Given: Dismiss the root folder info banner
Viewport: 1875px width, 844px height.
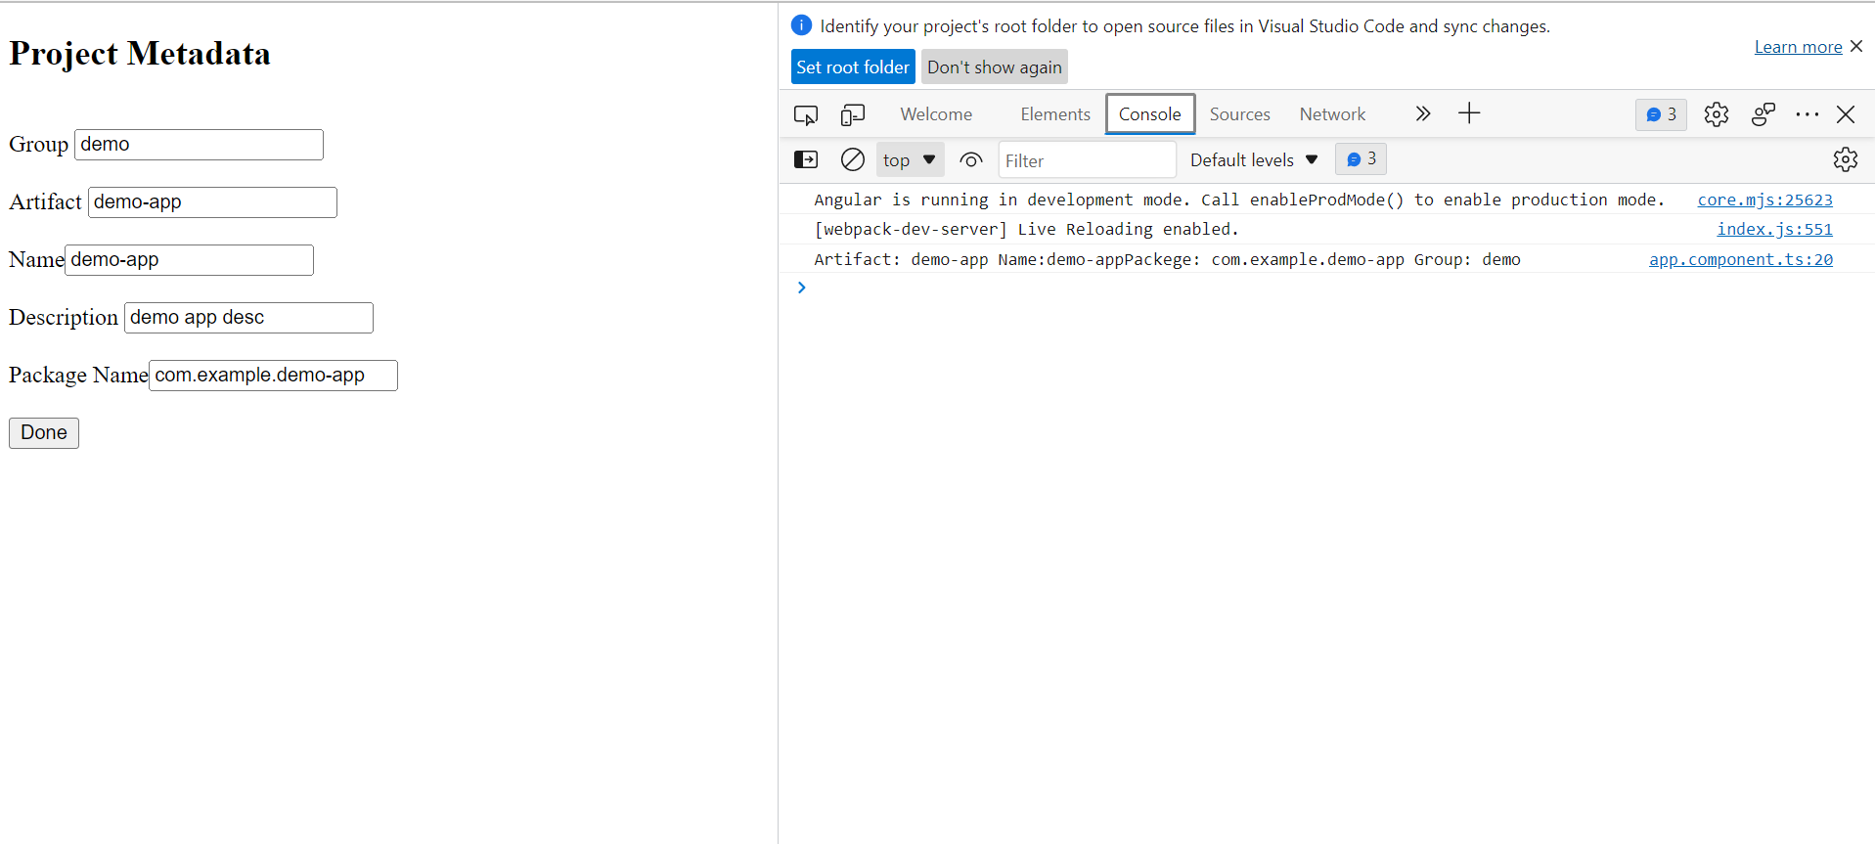Looking at the screenshot, I should (x=1856, y=46).
